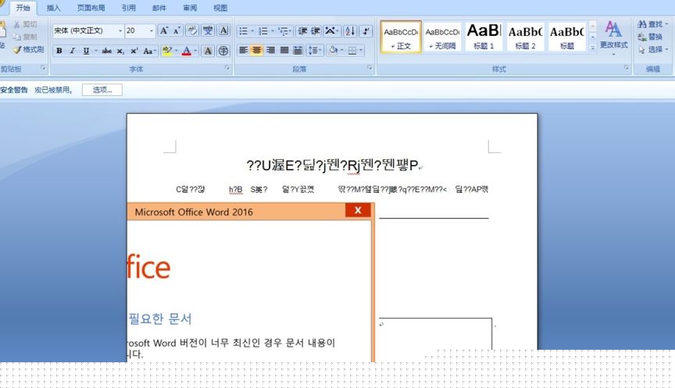Apply strikethrough to text

pyautogui.click(x=106, y=51)
